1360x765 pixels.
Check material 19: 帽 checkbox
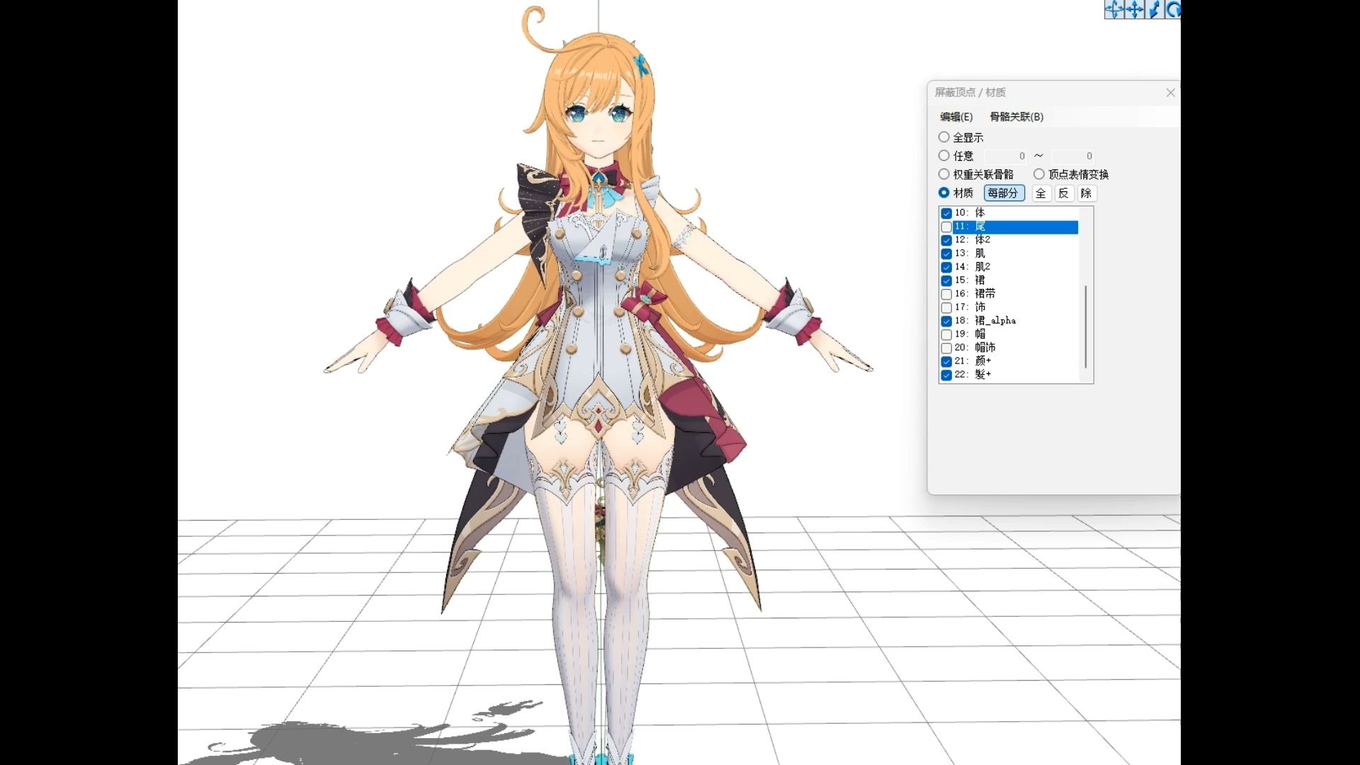946,334
